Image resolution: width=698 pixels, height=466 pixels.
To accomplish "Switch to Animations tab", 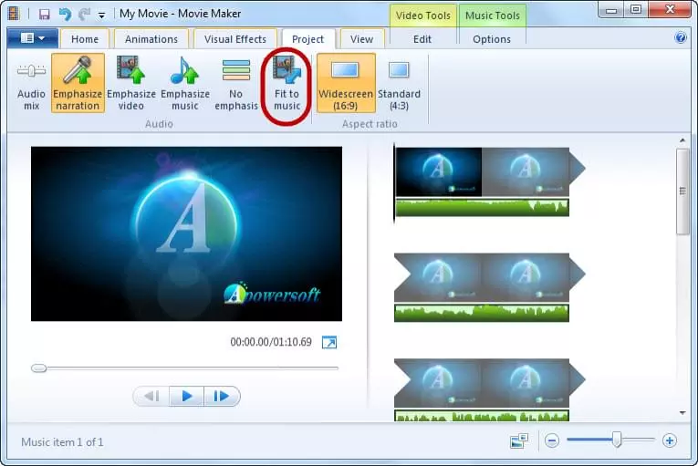I will tap(151, 39).
